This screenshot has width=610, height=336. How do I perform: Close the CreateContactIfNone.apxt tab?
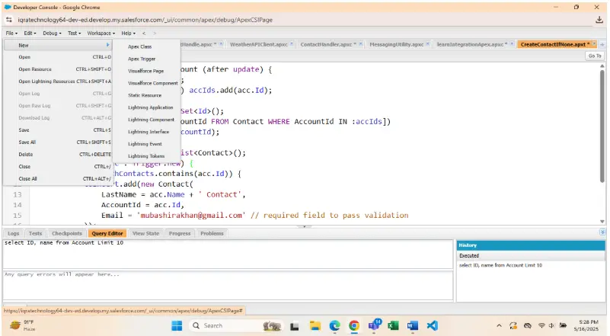(595, 44)
